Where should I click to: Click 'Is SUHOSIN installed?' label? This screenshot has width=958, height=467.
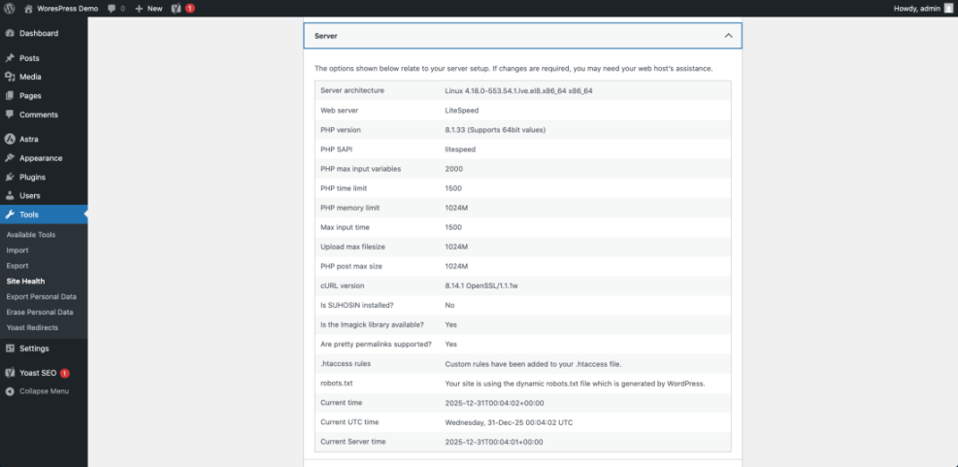click(358, 305)
